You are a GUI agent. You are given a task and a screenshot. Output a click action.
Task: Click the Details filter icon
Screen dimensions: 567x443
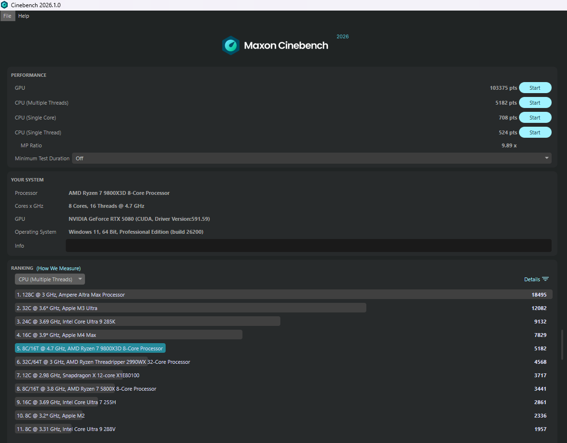(545, 279)
